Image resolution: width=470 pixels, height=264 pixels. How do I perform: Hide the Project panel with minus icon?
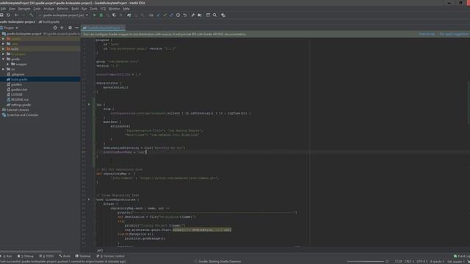tap(76, 28)
